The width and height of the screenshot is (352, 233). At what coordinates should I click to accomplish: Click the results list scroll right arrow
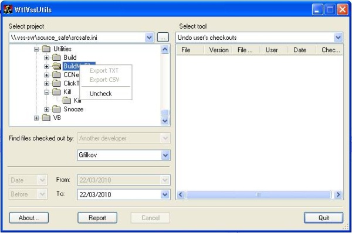pyautogui.click(x=338, y=194)
